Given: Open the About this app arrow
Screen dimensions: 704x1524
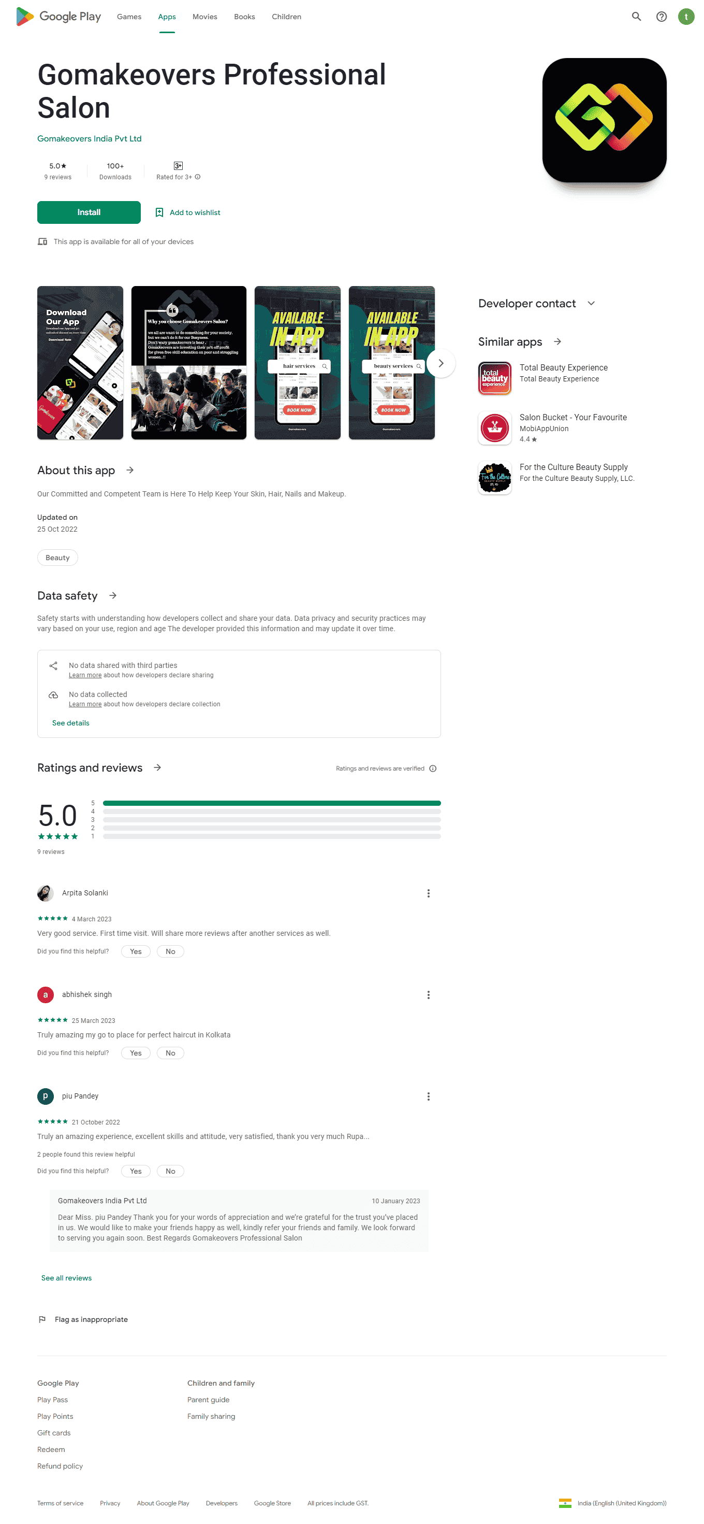Looking at the screenshot, I should coord(130,470).
